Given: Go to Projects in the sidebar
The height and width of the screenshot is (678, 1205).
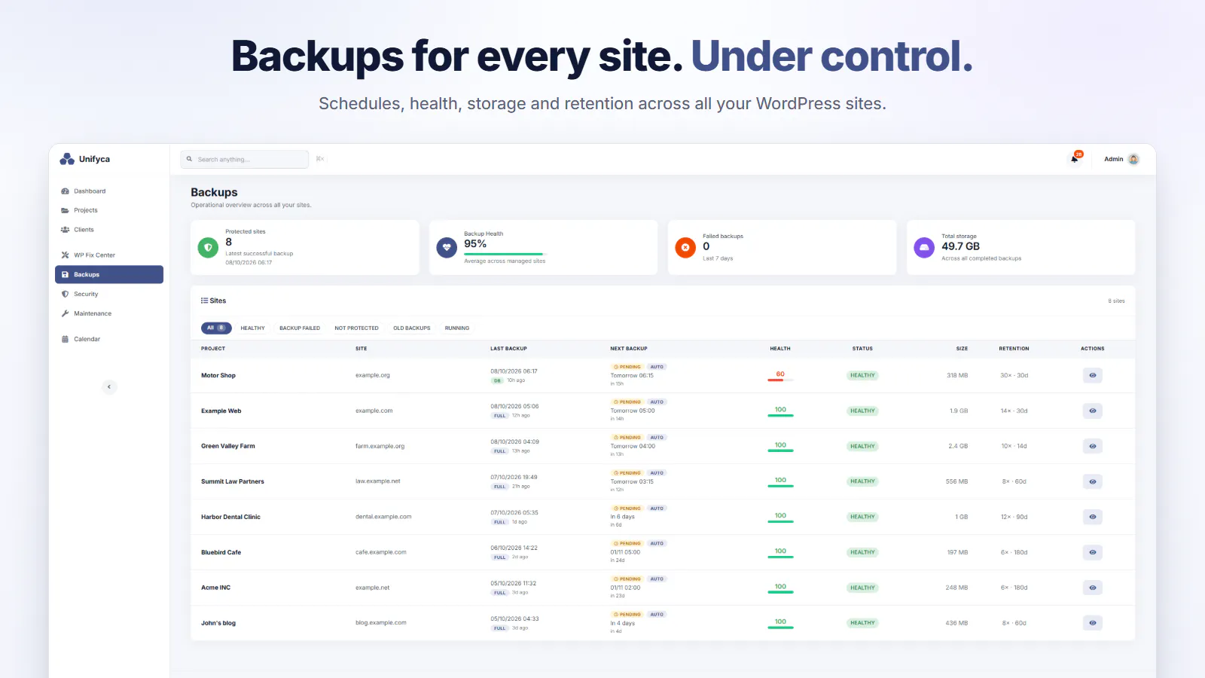Looking at the screenshot, I should click(109, 210).
